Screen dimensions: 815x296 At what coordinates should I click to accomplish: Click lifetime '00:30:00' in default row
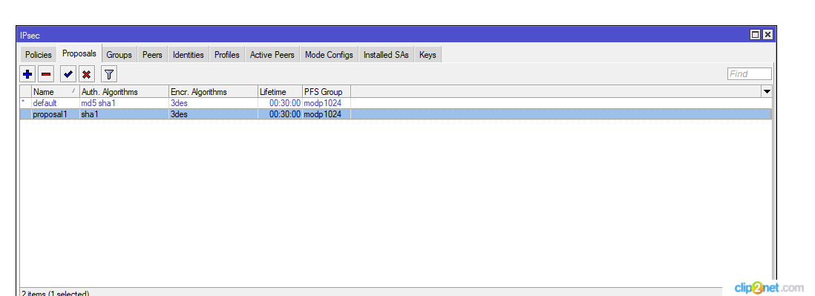[285, 103]
